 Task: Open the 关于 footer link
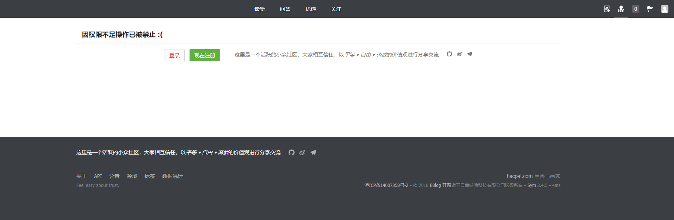point(82,176)
